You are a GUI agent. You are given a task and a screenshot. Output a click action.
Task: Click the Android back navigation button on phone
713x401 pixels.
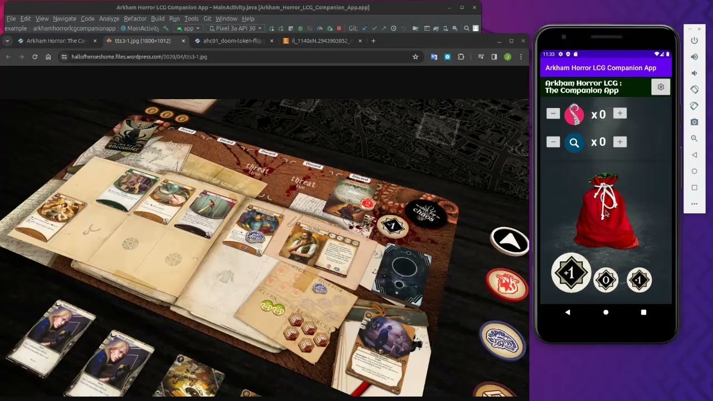point(568,312)
